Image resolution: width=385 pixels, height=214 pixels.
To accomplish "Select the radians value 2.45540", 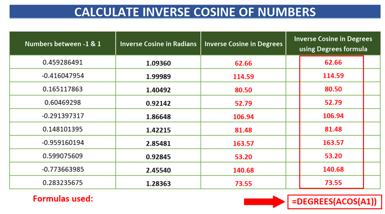I will point(158,170).
